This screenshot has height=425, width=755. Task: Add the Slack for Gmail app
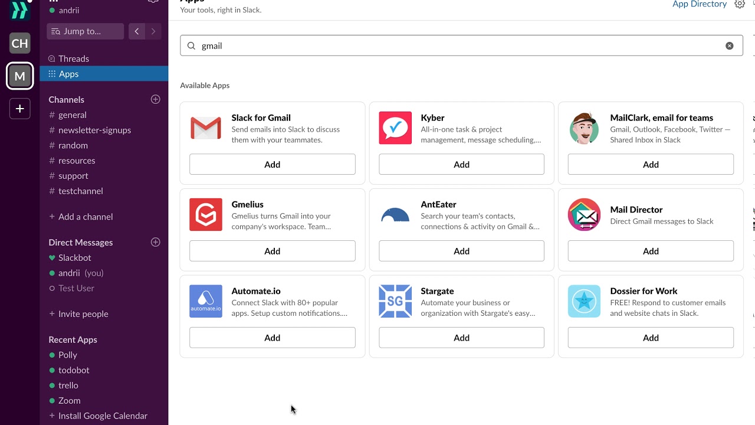(272, 165)
